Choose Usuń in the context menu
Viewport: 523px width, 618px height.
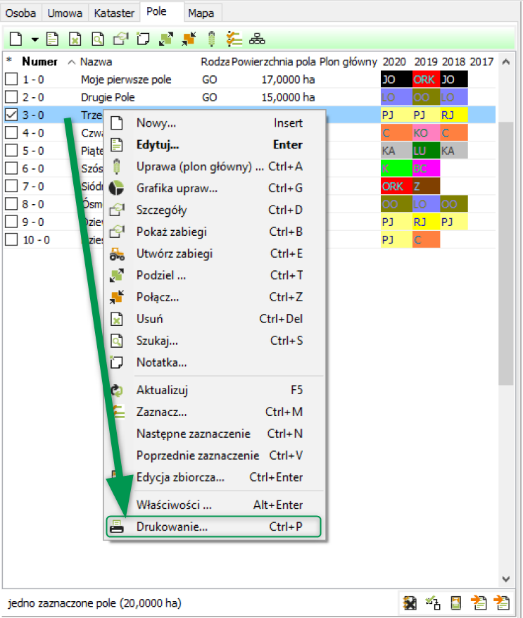[215, 319]
